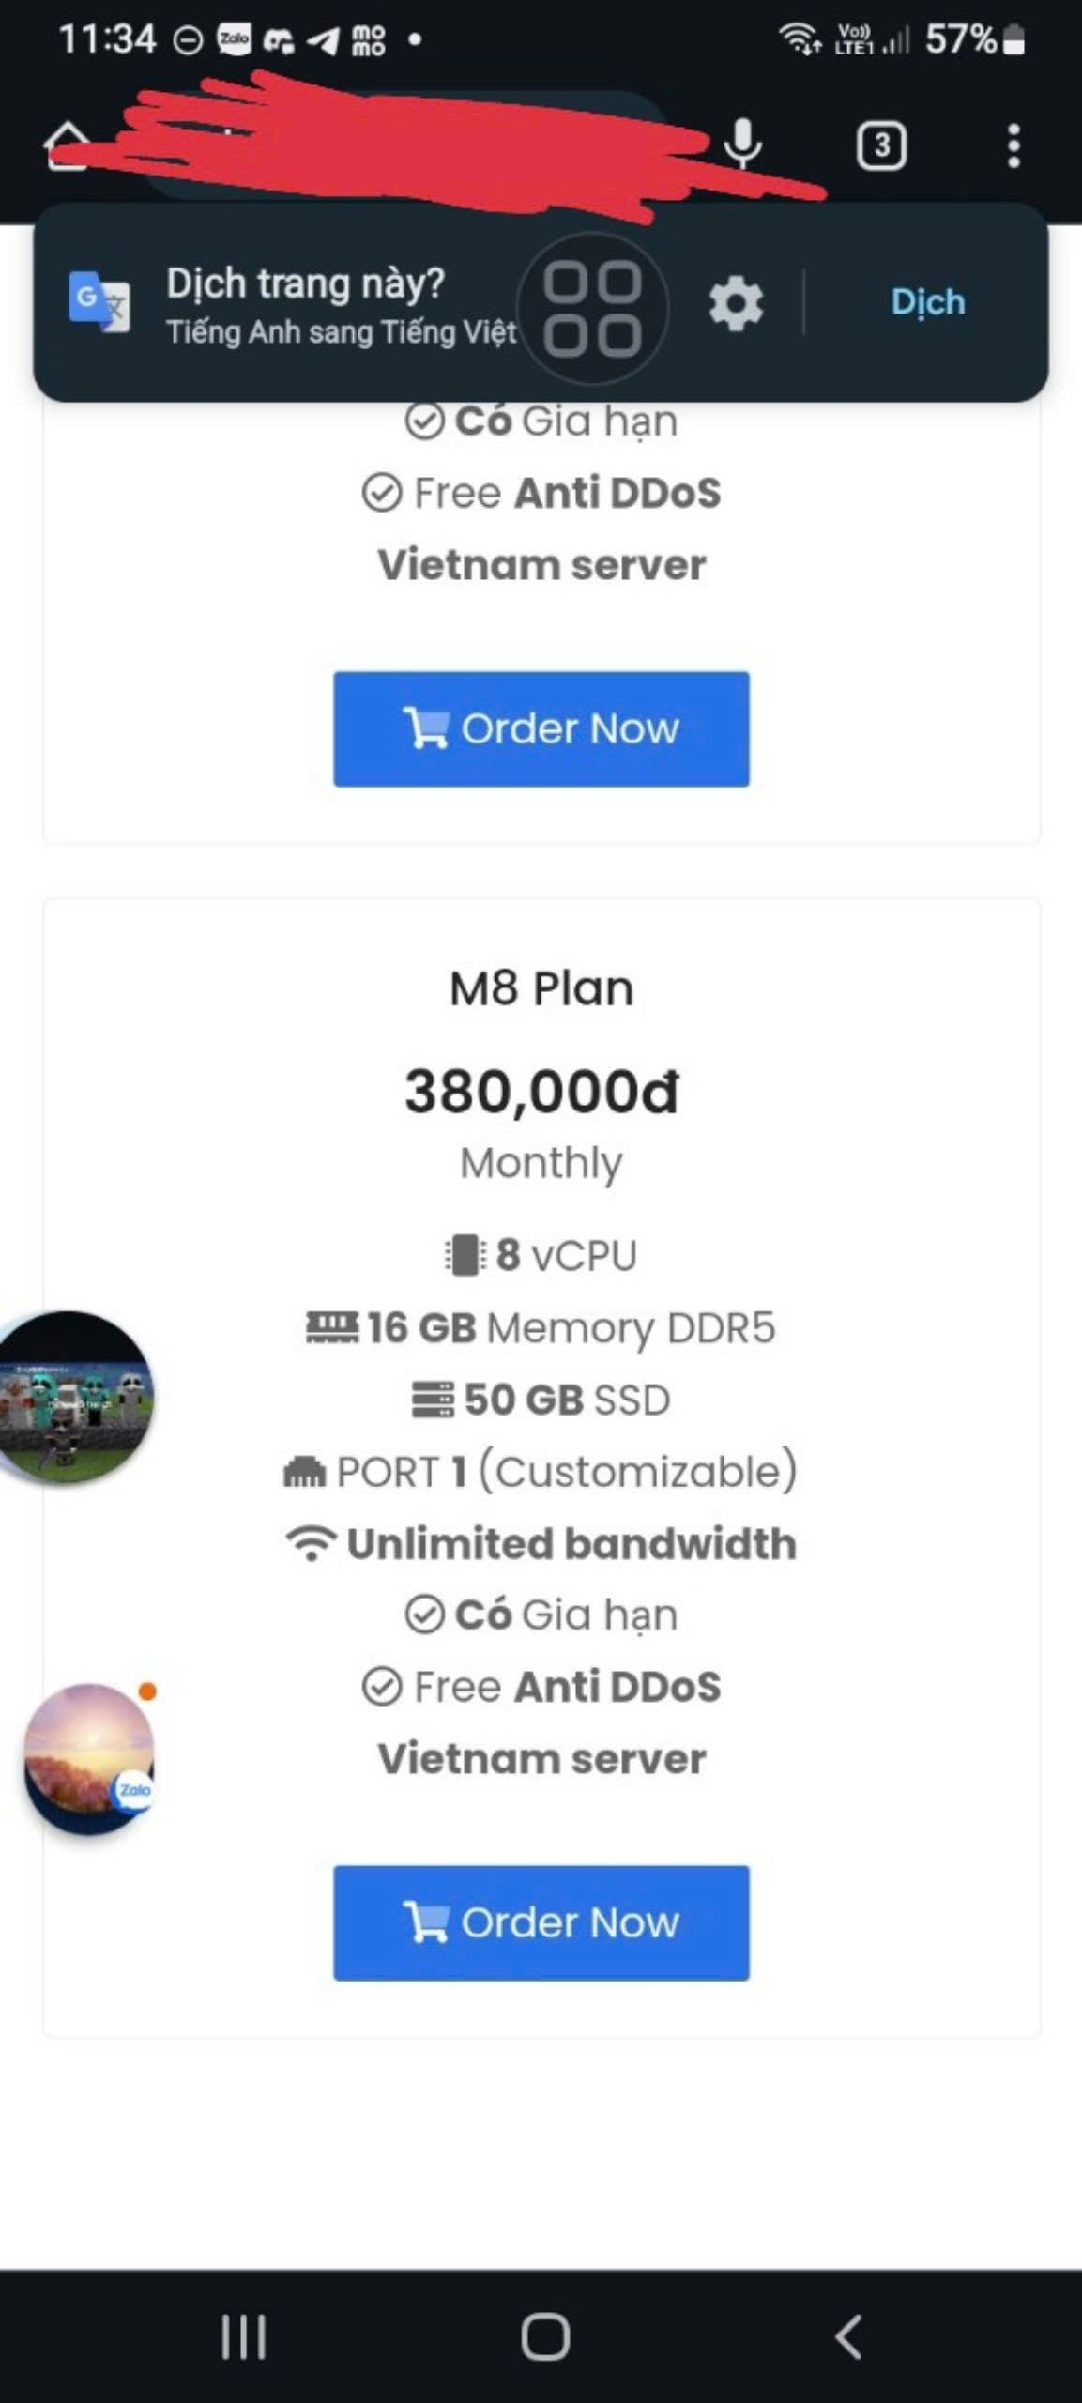The width and height of the screenshot is (1082, 2403).
Task: Click the first Order Now button
Action: click(x=541, y=728)
